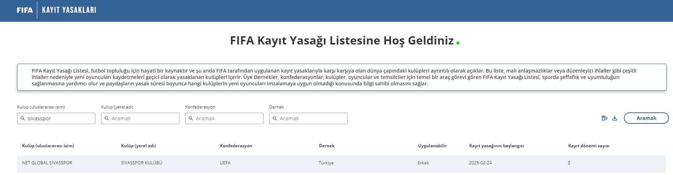This screenshot has width=673, height=175.
Task: Click the KAYIT YASAKLARI header title
Action: tap(69, 10)
